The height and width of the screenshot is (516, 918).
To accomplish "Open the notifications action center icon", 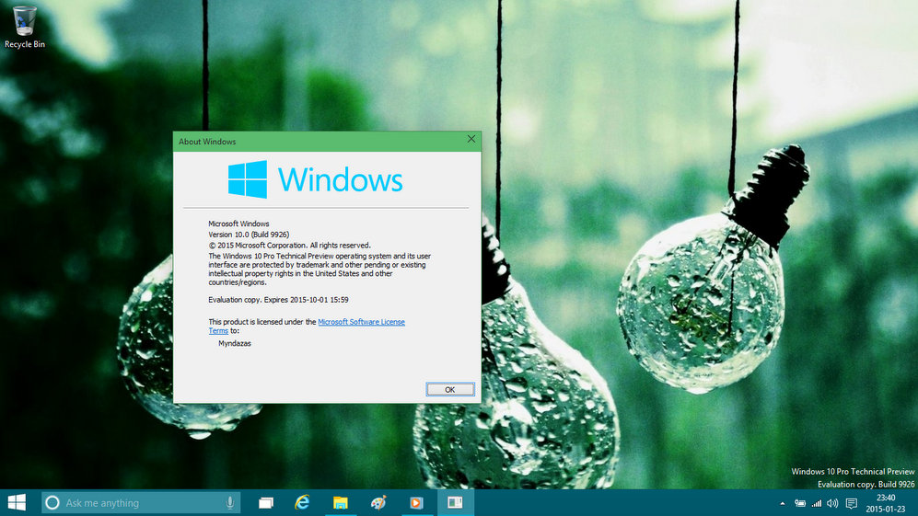I will coord(851,504).
